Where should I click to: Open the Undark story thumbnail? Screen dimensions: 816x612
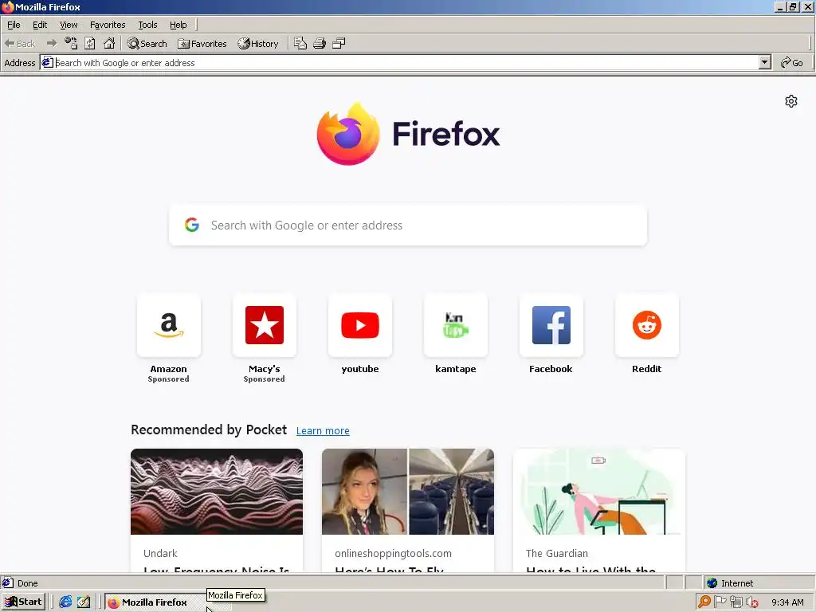pyautogui.click(x=217, y=492)
